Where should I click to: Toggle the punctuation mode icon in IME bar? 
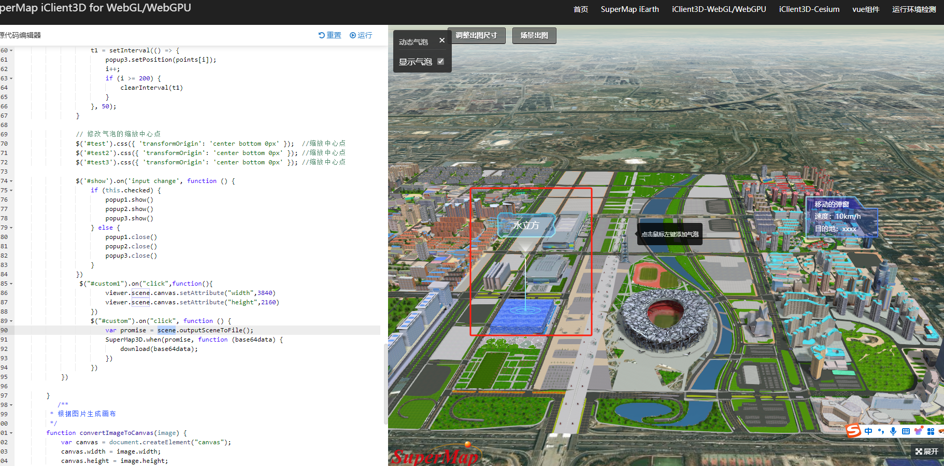[881, 431]
